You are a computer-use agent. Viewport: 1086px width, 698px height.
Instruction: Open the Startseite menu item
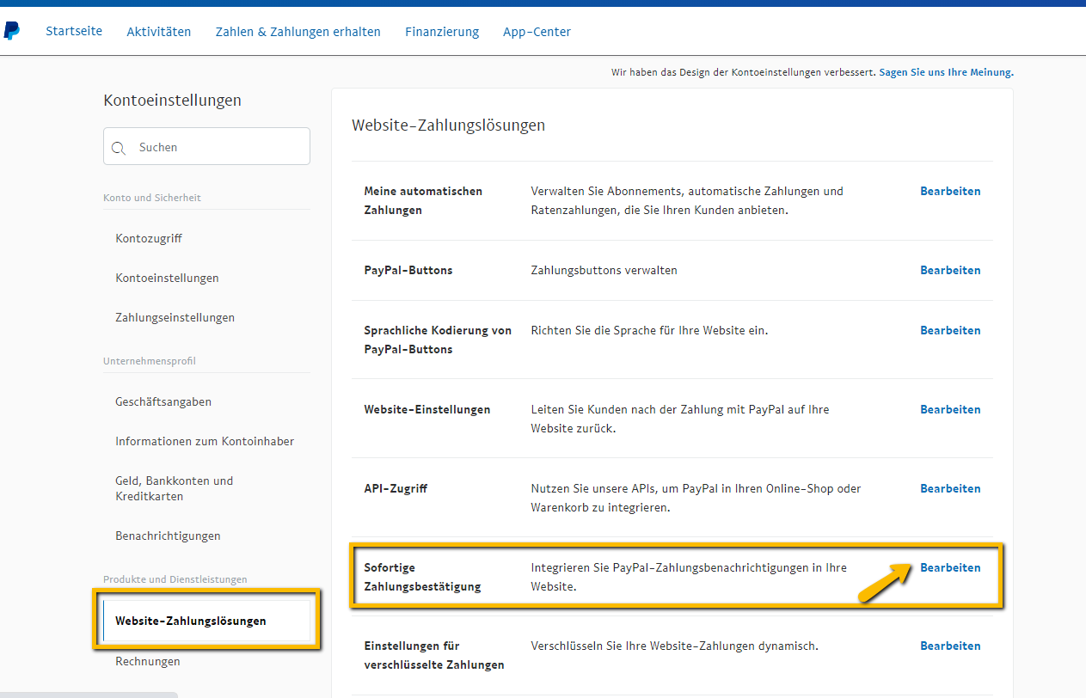74,31
